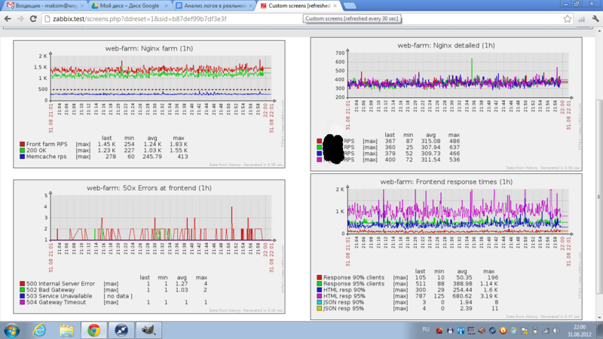Viewport: 603px width, 339px height.
Task: Click the red speaker tray icon
Action: 482,331
